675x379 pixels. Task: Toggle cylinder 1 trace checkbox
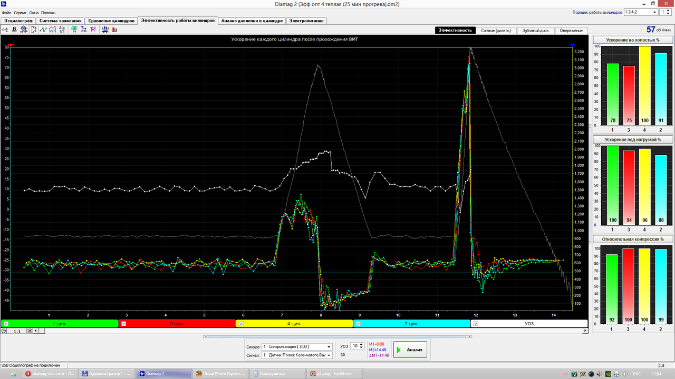(5, 324)
